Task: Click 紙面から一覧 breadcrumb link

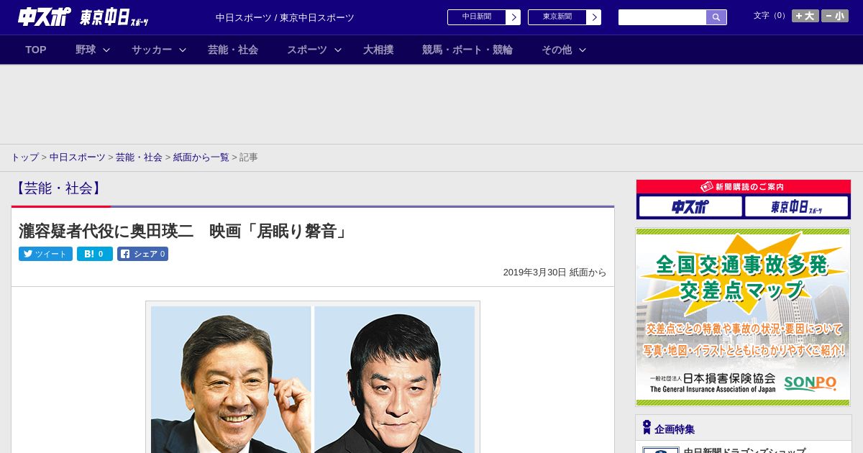Action: [x=201, y=157]
